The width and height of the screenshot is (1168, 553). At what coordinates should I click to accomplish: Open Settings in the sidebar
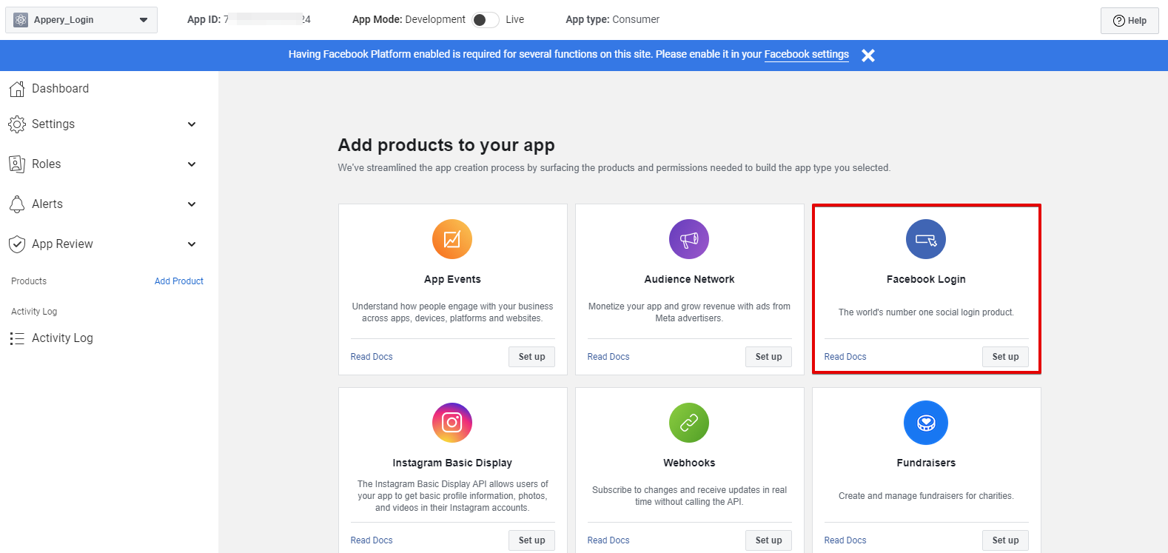pos(53,124)
